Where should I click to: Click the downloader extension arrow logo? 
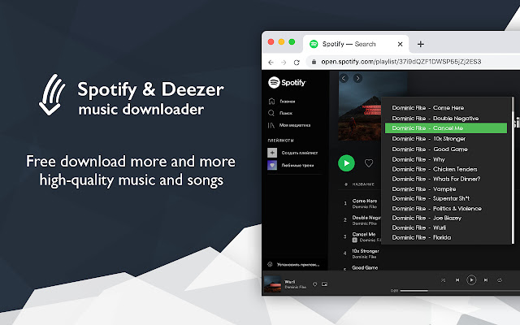pyautogui.click(x=52, y=94)
